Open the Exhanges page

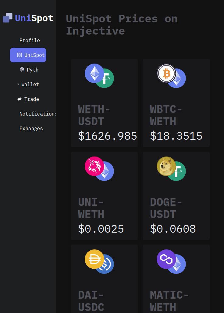[31, 128]
